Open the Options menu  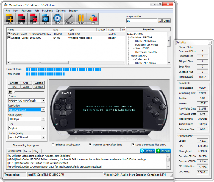point(61,11)
